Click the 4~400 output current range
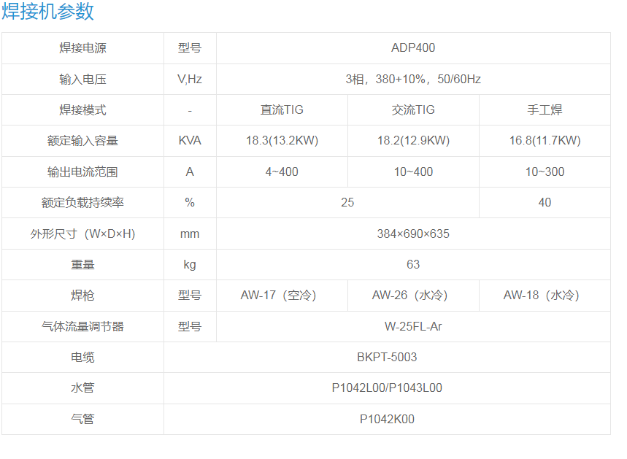 pyautogui.click(x=282, y=172)
